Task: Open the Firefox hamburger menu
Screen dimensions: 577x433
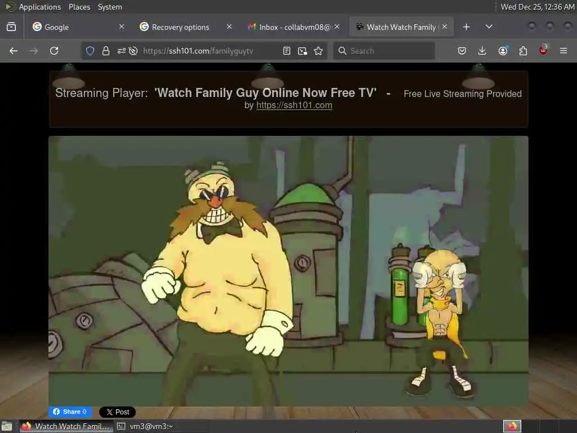Action: tap(563, 51)
